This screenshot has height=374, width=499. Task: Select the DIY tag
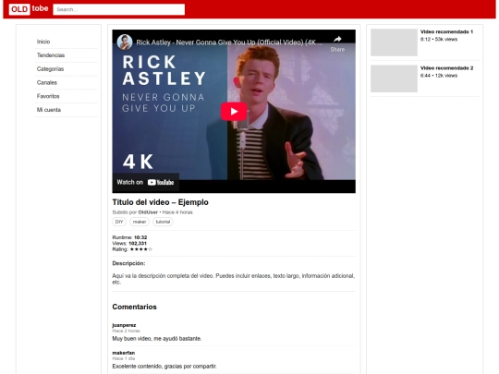119,222
